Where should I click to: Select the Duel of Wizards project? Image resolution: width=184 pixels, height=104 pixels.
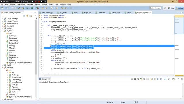click(x=12, y=24)
